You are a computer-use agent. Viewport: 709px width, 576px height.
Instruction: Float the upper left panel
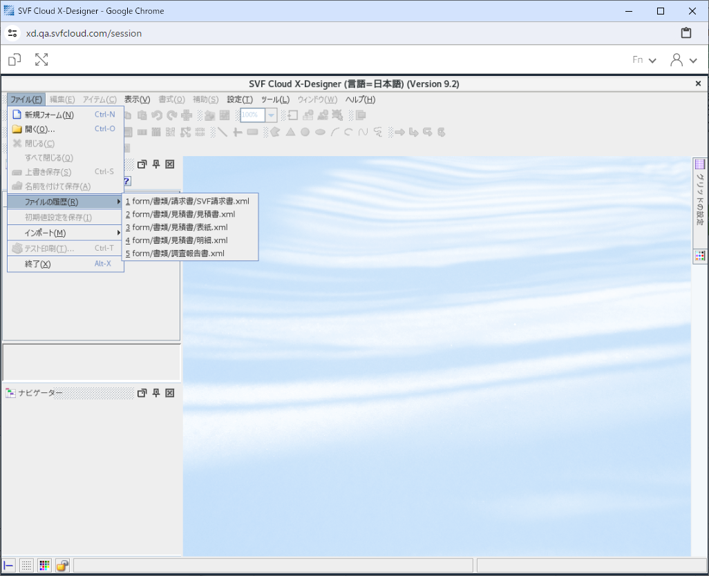(x=142, y=164)
